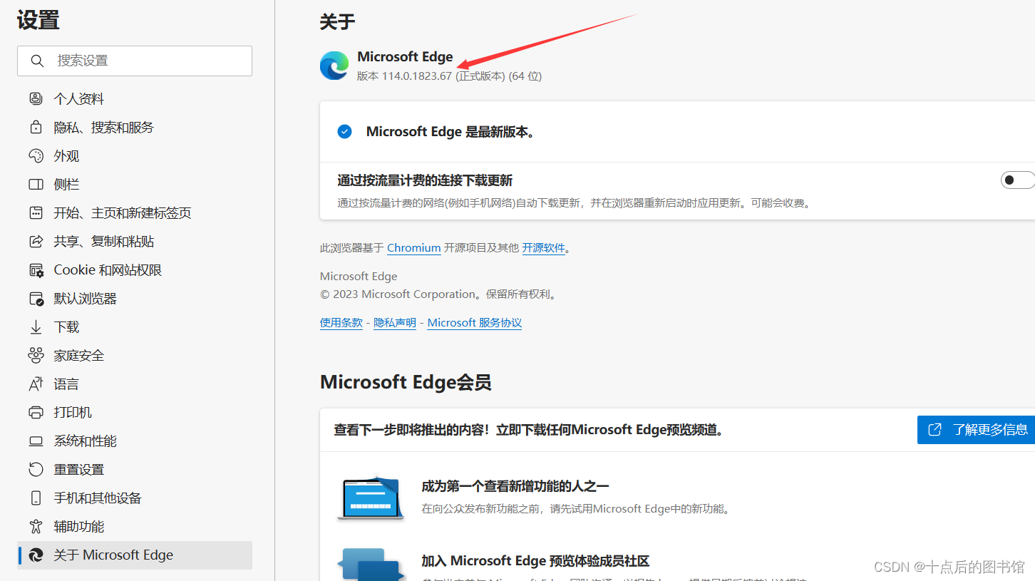Click the language icon beside 语言
This screenshot has height=581, width=1035.
(36, 384)
